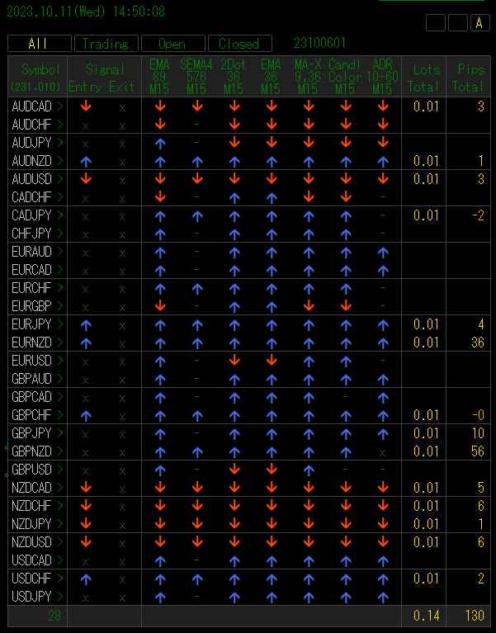Click the A button at top right

pos(479,22)
